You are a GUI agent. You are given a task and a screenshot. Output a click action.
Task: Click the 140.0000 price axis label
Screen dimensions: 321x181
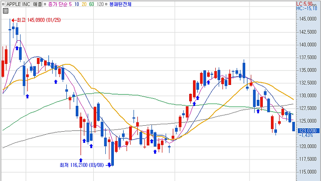tap(308, 45)
